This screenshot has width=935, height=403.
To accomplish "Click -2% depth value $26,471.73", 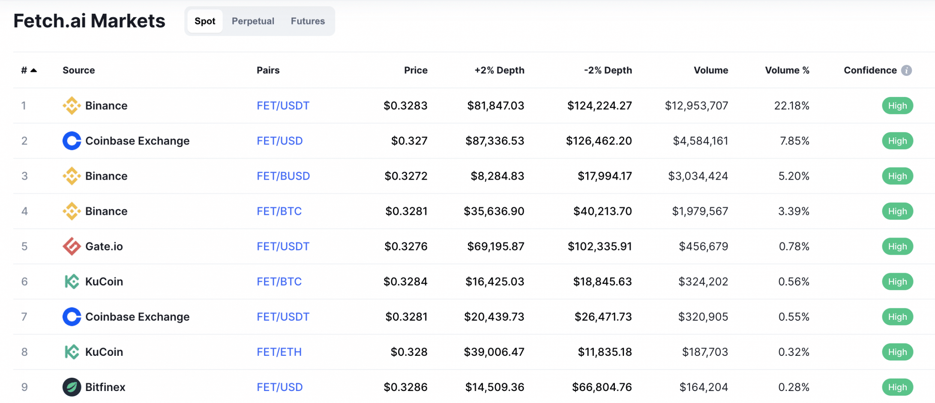I will pyautogui.click(x=603, y=316).
